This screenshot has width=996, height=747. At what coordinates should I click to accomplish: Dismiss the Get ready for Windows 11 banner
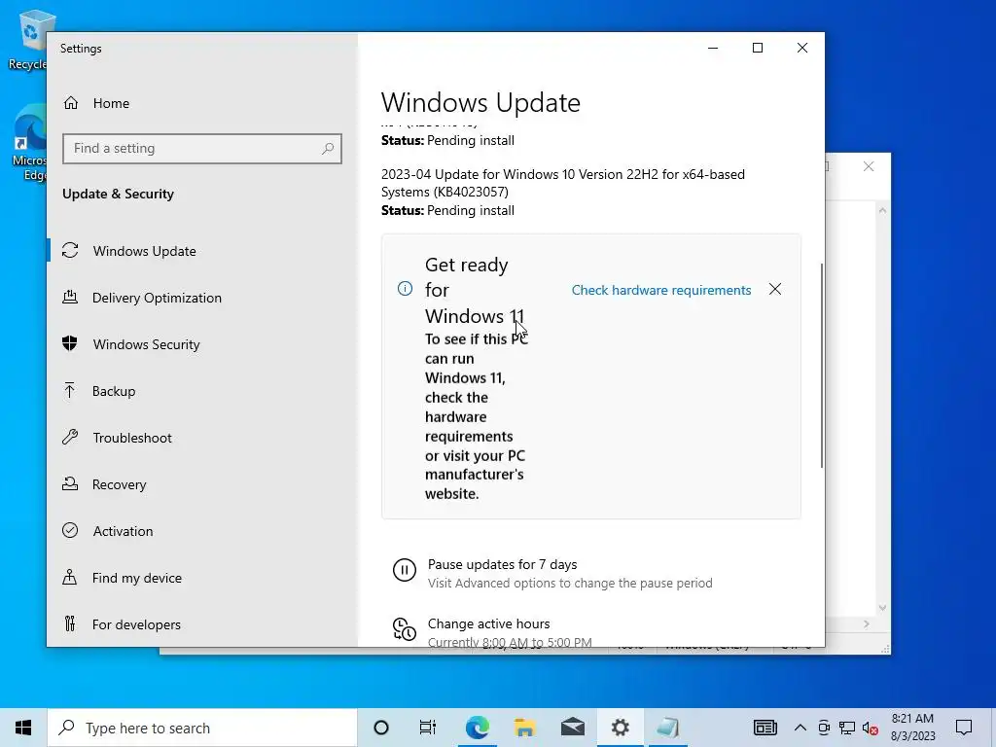pos(775,290)
